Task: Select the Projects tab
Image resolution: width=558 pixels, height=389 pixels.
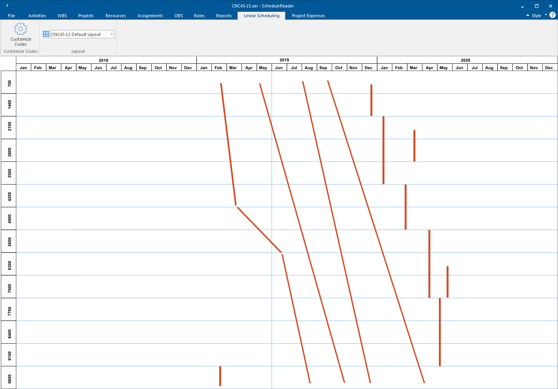Action: click(86, 16)
